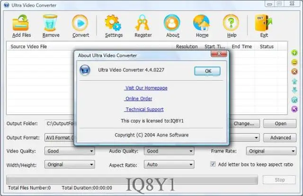
Task: Open the Video Quality dropdown
Action: 70,151
